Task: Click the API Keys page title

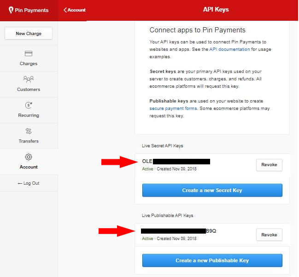Action: click(x=216, y=9)
